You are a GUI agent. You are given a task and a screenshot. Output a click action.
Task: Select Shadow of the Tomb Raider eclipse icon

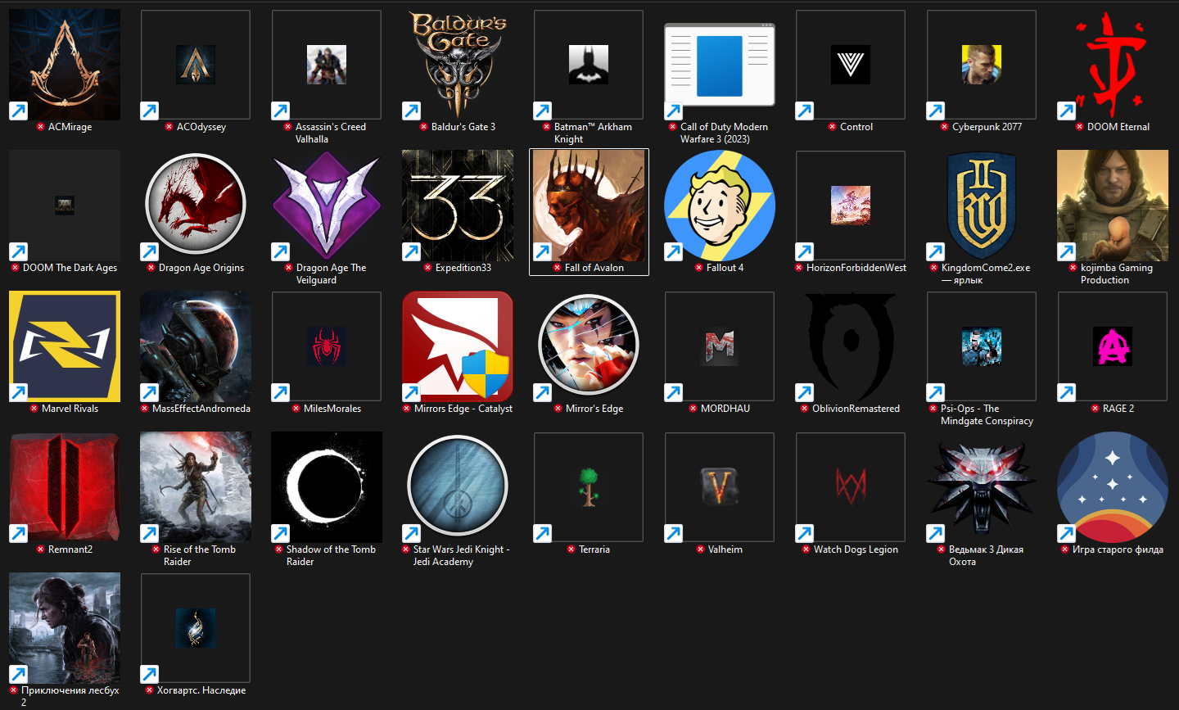tap(327, 487)
